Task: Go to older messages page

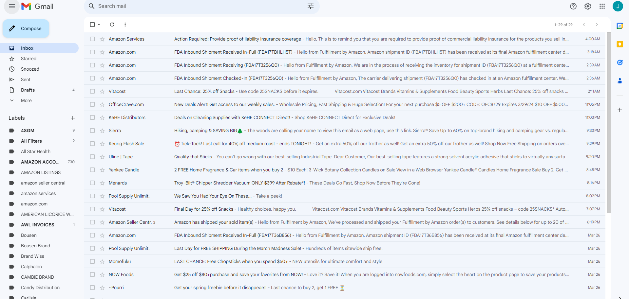Action: [597, 25]
